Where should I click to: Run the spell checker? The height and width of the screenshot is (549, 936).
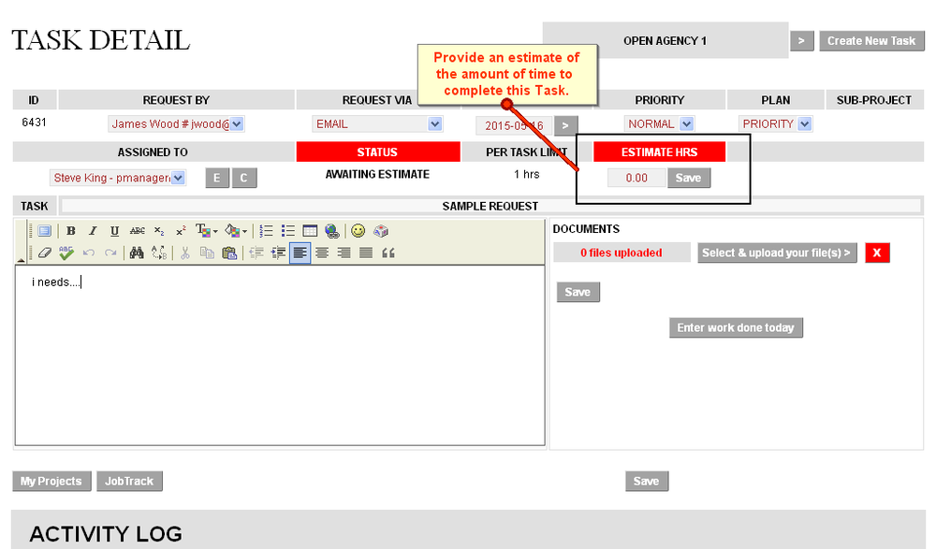point(65,253)
